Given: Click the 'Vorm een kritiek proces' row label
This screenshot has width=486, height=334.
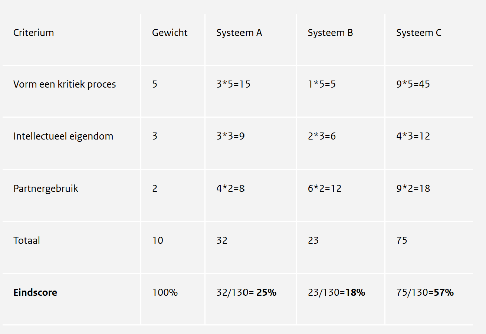Looking at the screenshot, I should click(65, 84).
